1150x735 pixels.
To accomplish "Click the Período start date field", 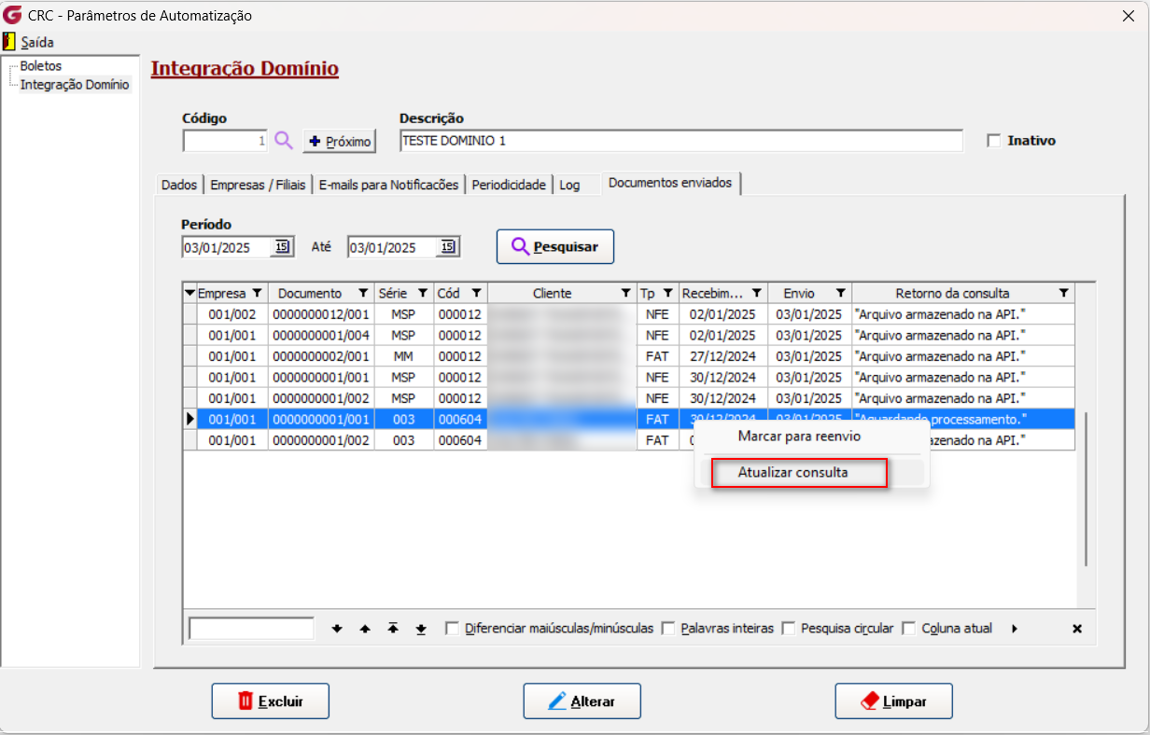I will tap(227, 247).
